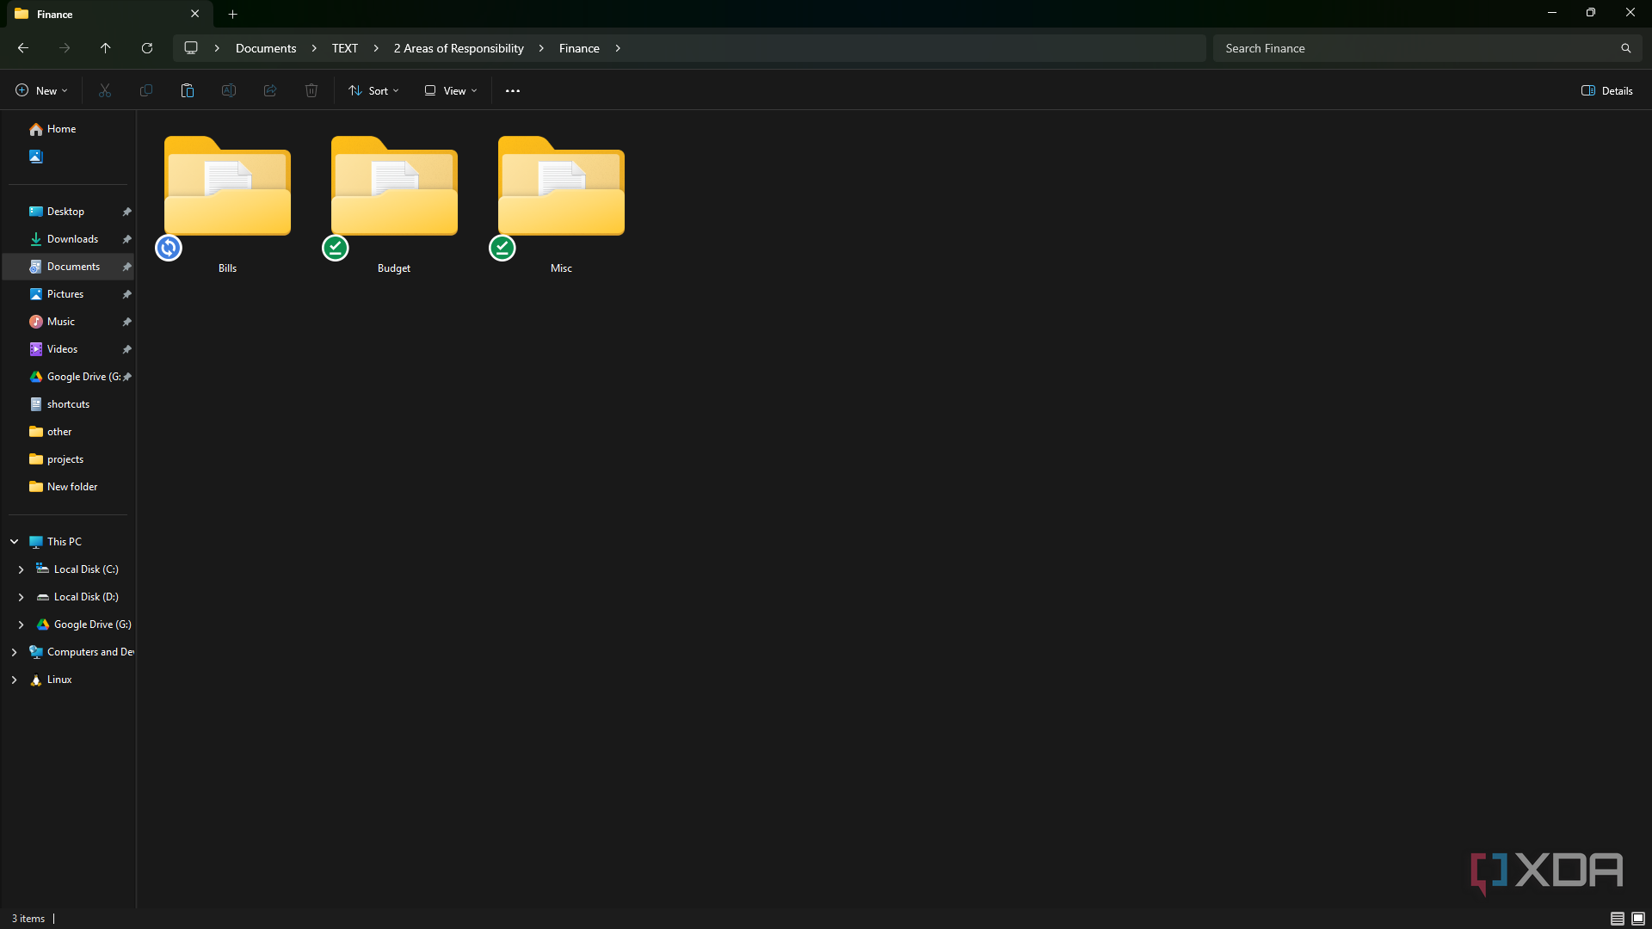Viewport: 1652px width, 929px height.
Task: Click green synced checkmark on Budget folder
Action: pyautogui.click(x=336, y=248)
